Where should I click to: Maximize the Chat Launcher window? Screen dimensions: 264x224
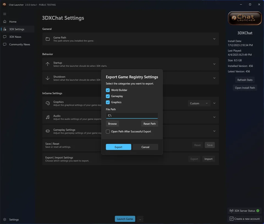tap(250, 5)
